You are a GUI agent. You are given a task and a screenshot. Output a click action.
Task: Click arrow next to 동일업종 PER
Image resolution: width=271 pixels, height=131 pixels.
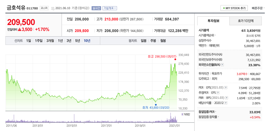(x=216, y=112)
